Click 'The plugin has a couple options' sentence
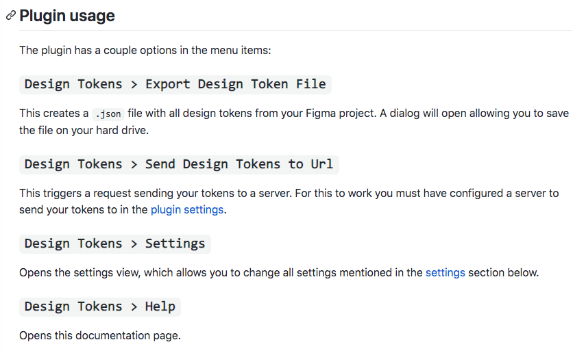This screenshot has width=586, height=353. (x=145, y=51)
